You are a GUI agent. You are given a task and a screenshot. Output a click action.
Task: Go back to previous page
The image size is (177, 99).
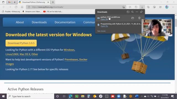click(4, 7)
